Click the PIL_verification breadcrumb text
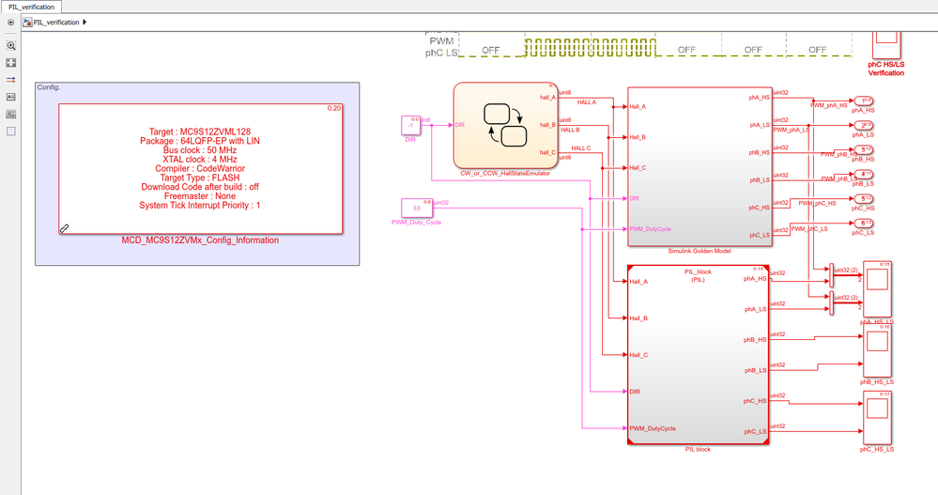 [56, 23]
